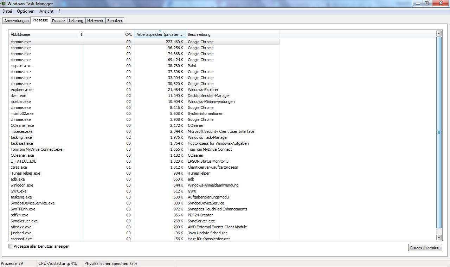This screenshot has height=267, width=450.
Task: Select the GWX.exe process
Action: pyautogui.click(x=144, y=191)
